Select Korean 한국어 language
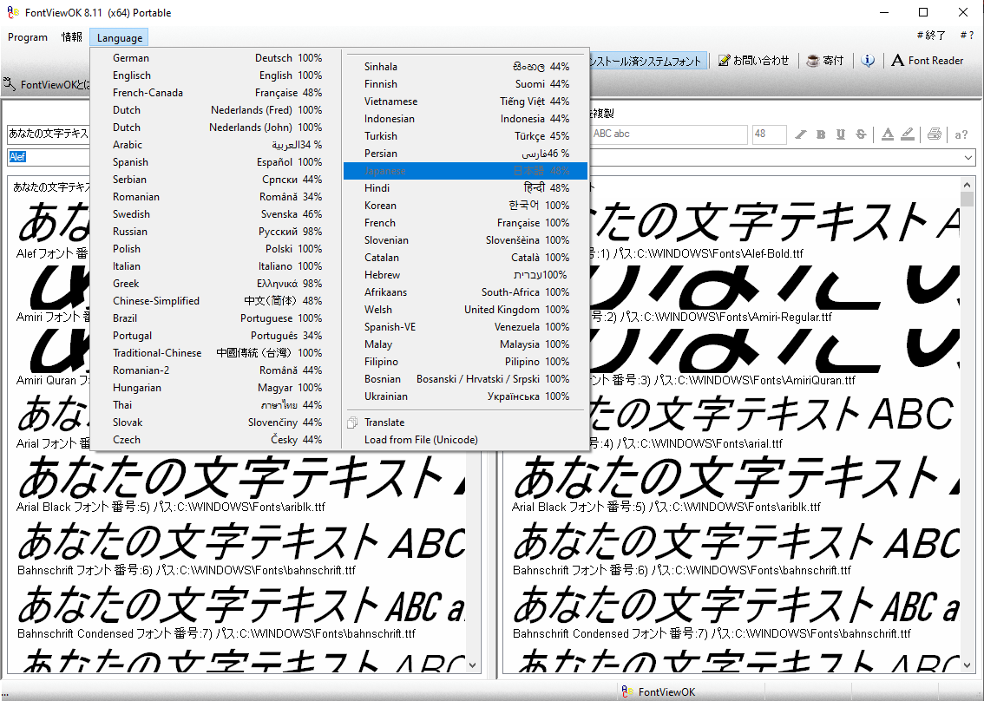The width and height of the screenshot is (984, 701). click(x=466, y=206)
